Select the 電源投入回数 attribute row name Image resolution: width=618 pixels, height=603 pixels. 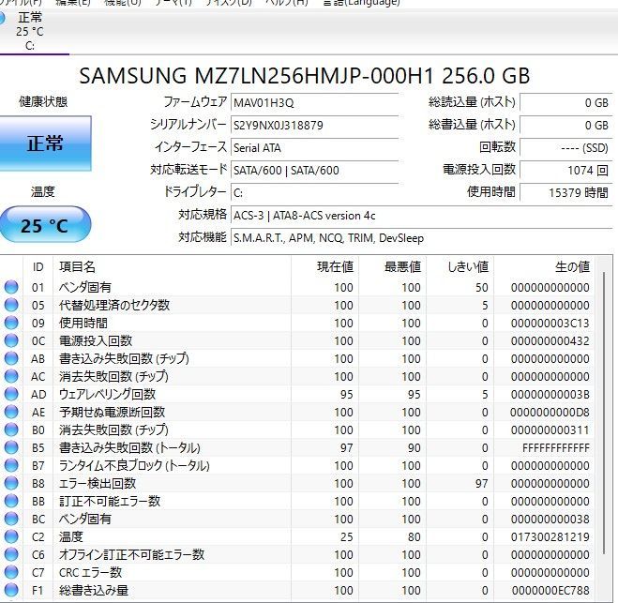point(96,340)
